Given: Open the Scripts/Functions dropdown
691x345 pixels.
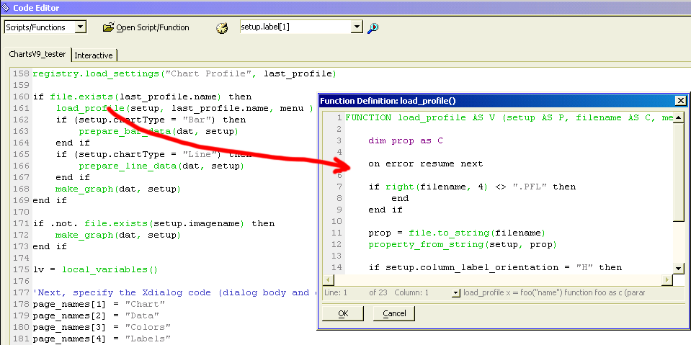Looking at the screenshot, I should click(x=80, y=27).
